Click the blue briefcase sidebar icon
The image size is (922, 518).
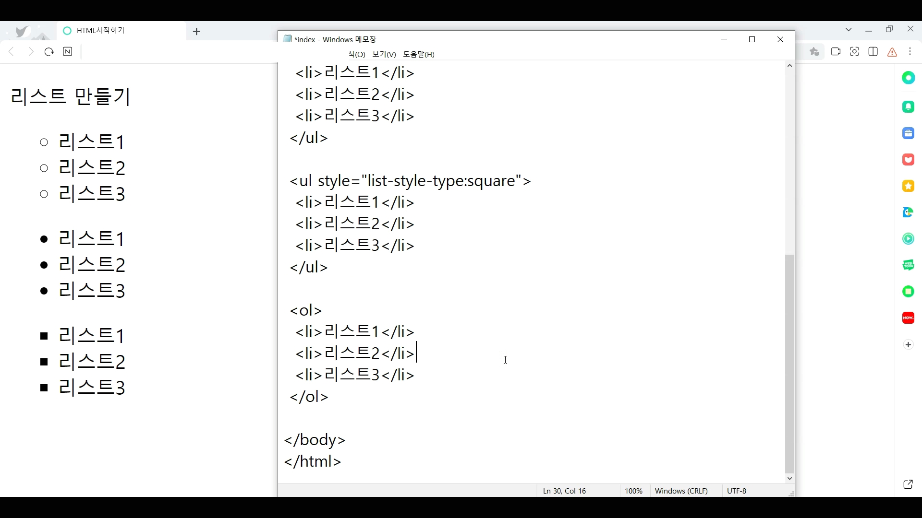tap(908, 133)
